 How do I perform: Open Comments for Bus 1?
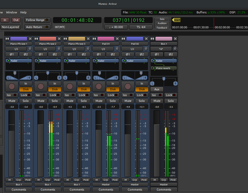(x=164, y=190)
